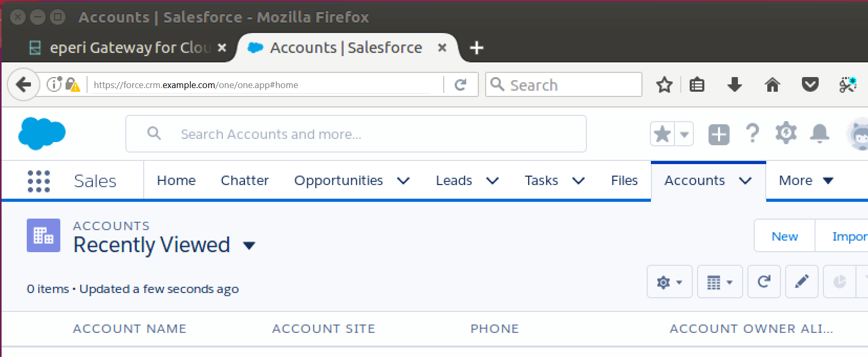Click the Salesforce cloud logo
This screenshot has height=357, width=868.
coord(42,133)
